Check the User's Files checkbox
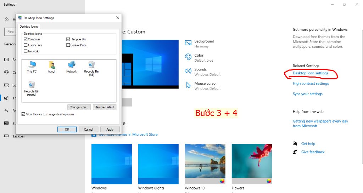The height and width of the screenshot is (193, 363). pyautogui.click(x=26, y=45)
